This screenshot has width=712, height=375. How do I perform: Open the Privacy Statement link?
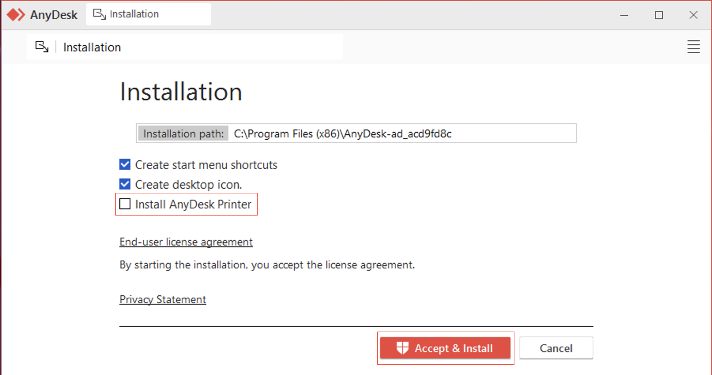pos(163,299)
